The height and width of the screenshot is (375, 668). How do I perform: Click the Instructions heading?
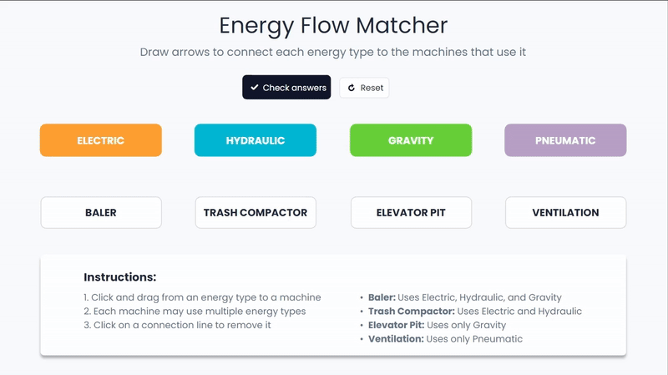120,277
